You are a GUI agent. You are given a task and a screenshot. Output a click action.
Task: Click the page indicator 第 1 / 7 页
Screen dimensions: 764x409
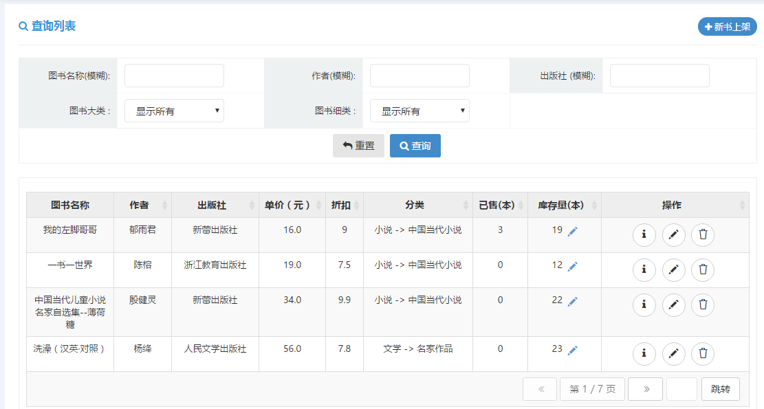pyautogui.click(x=593, y=389)
